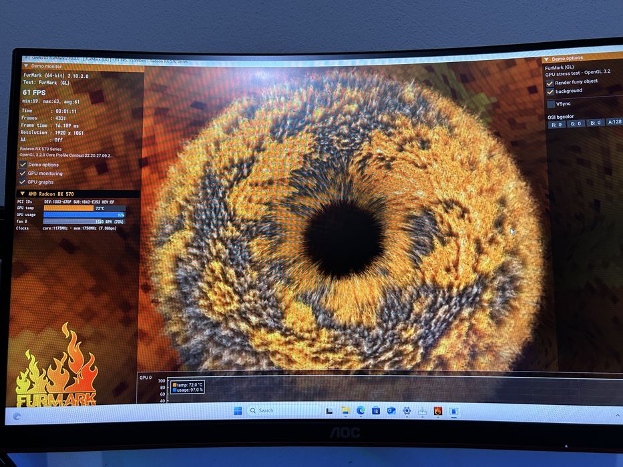Screen dimensions: 623x467
Task: Click the Frame time 16.189 ms value
Action: tap(67, 125)
